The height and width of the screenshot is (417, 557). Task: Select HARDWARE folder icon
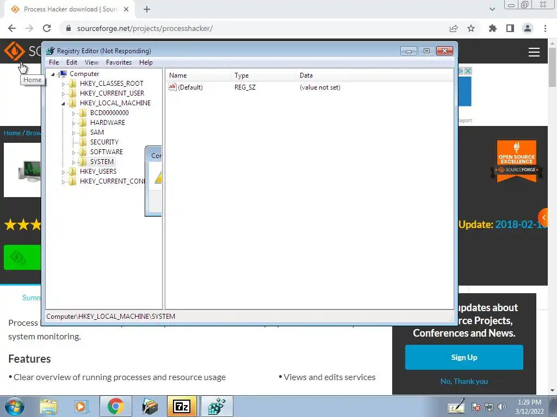(83, 122)
